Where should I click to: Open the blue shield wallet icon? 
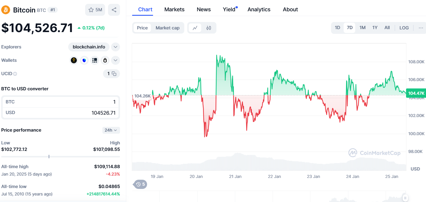point(84,60)
